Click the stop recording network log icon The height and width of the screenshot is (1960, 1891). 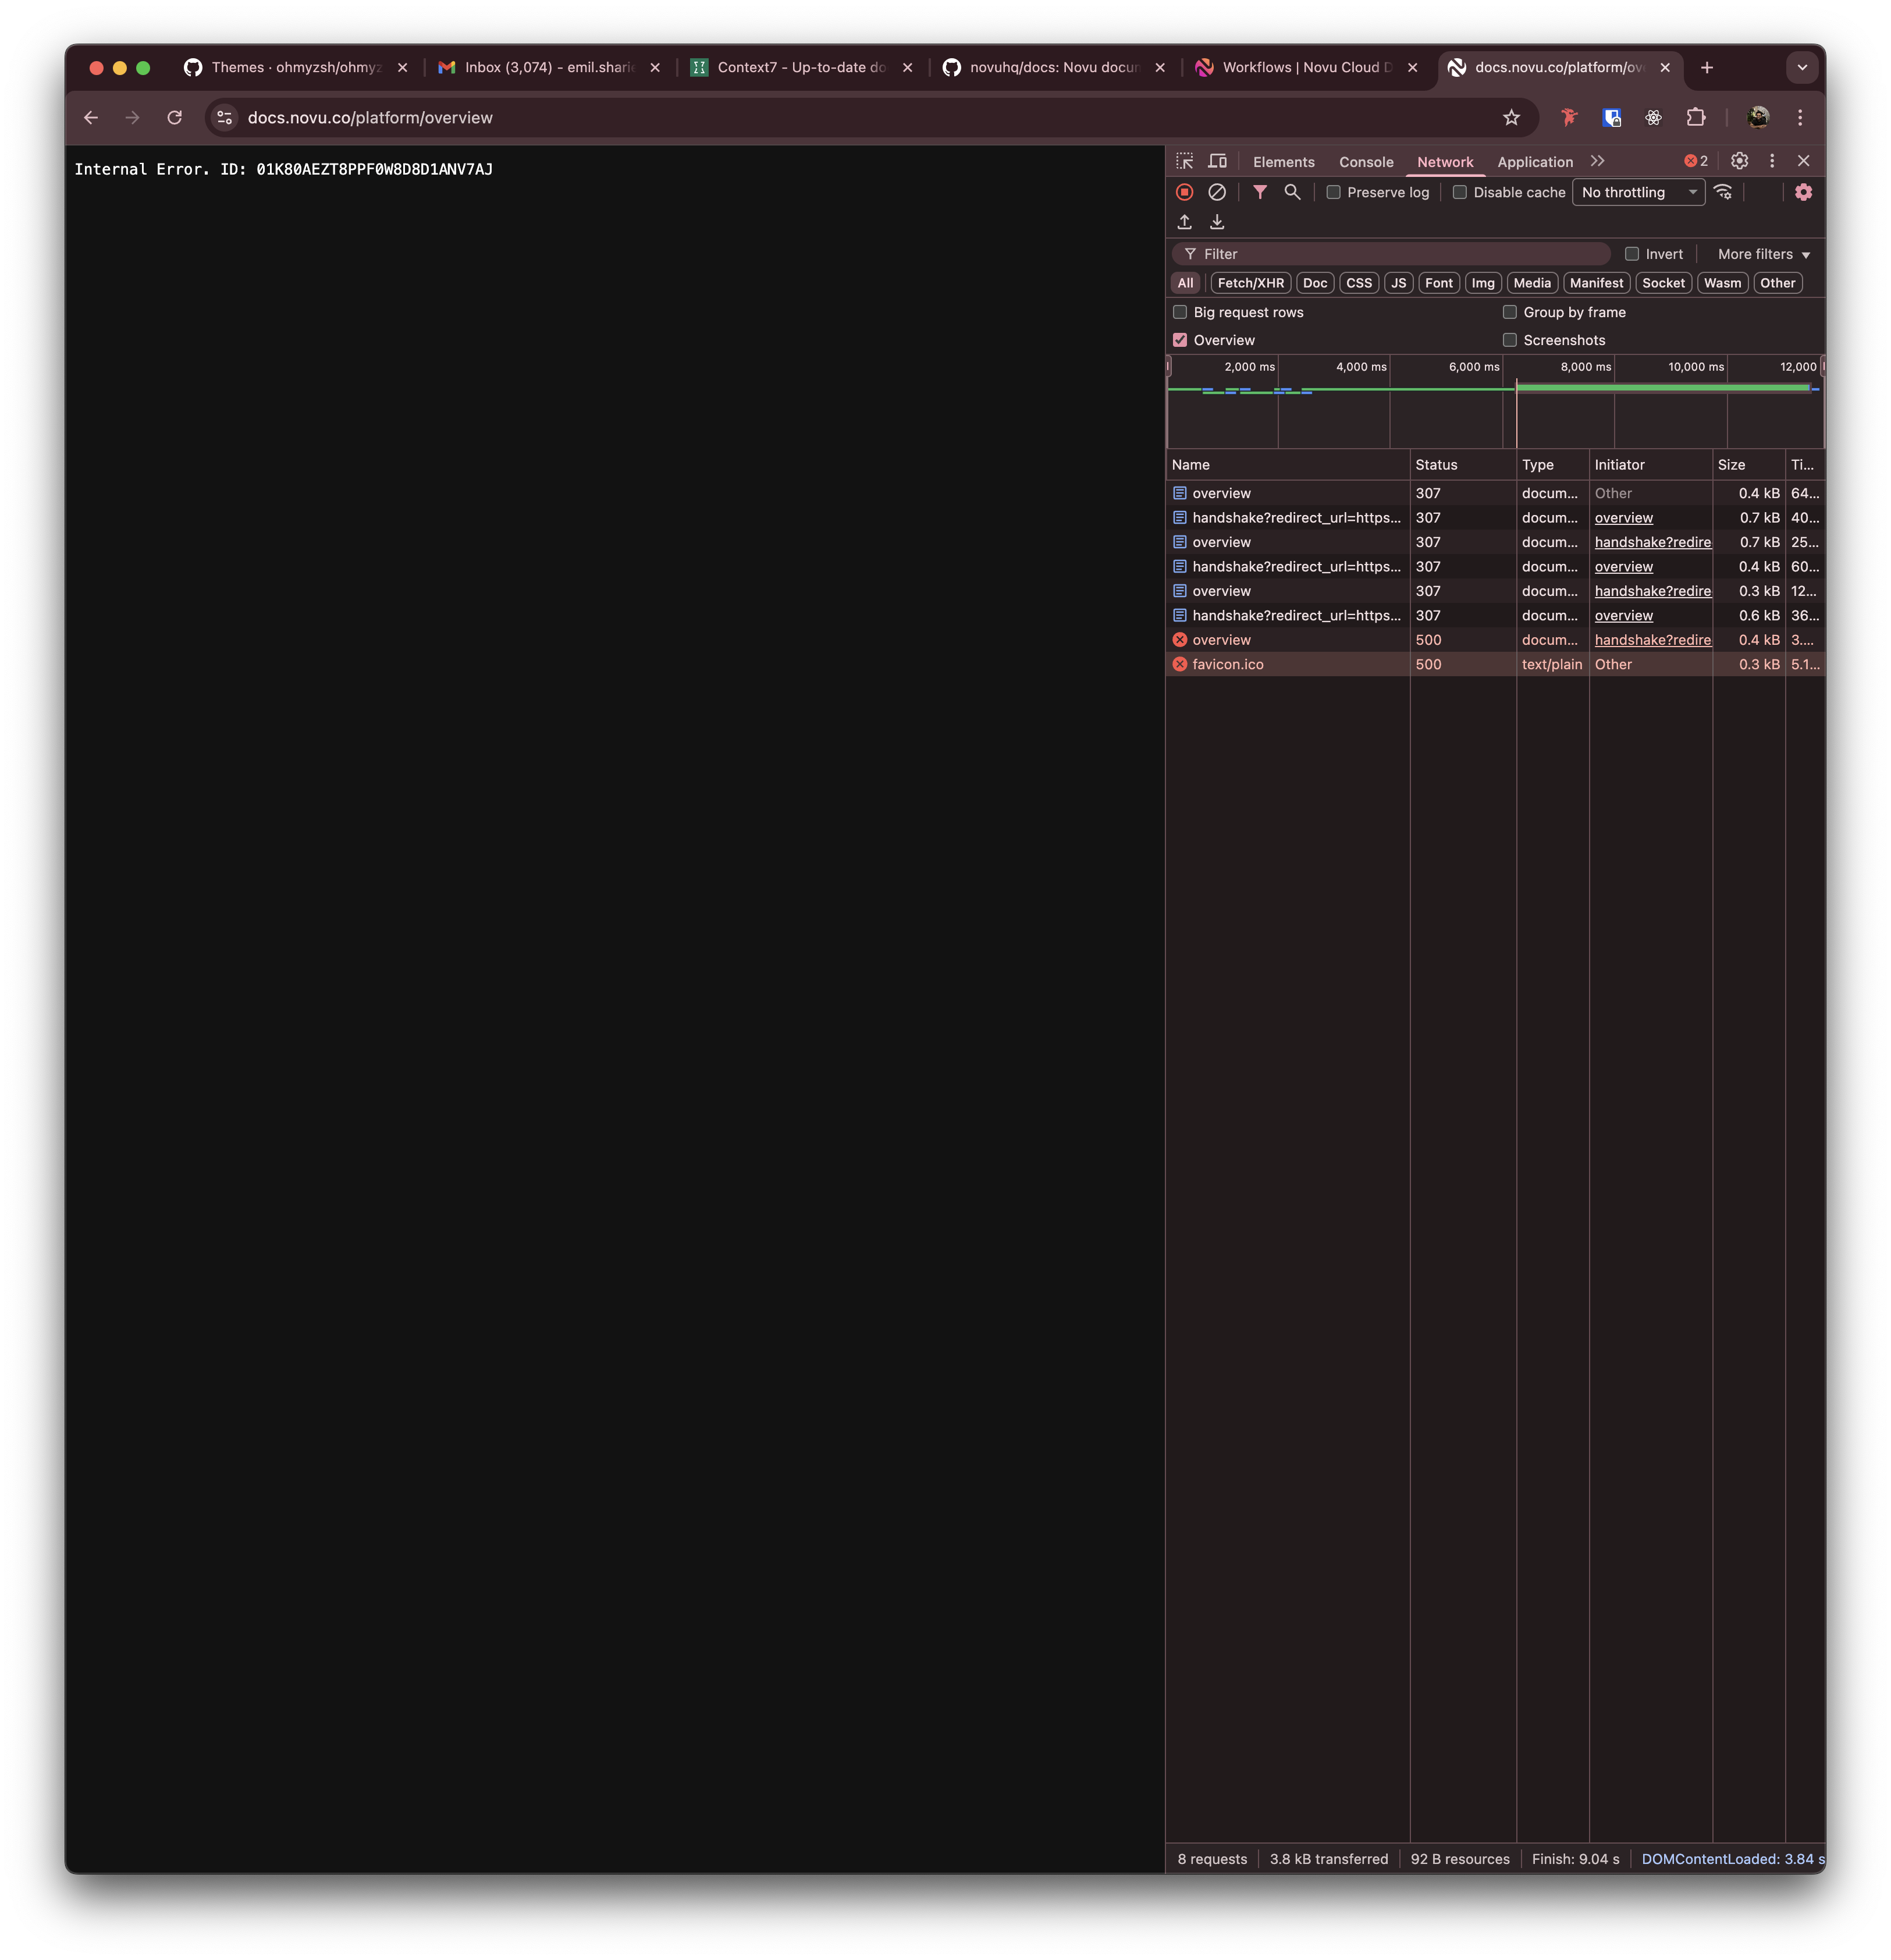click(1185, 192)
